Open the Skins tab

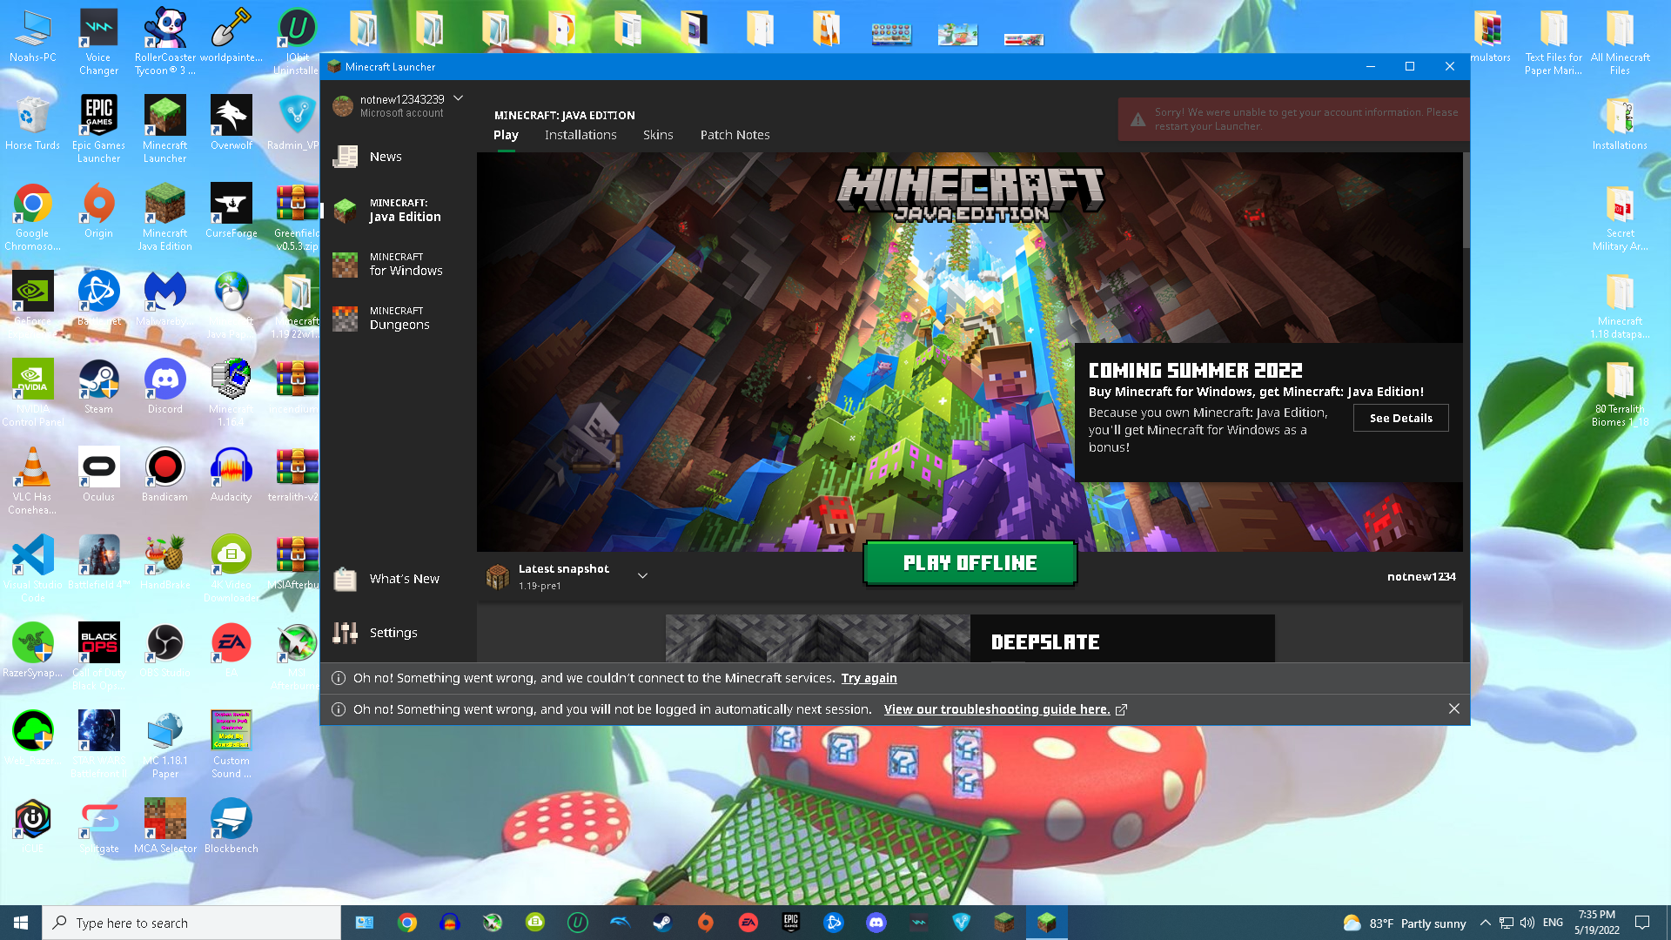click(x=658, y=135)
